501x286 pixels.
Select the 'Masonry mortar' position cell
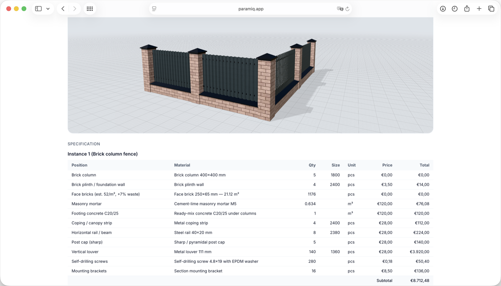(x=87, y=204)
